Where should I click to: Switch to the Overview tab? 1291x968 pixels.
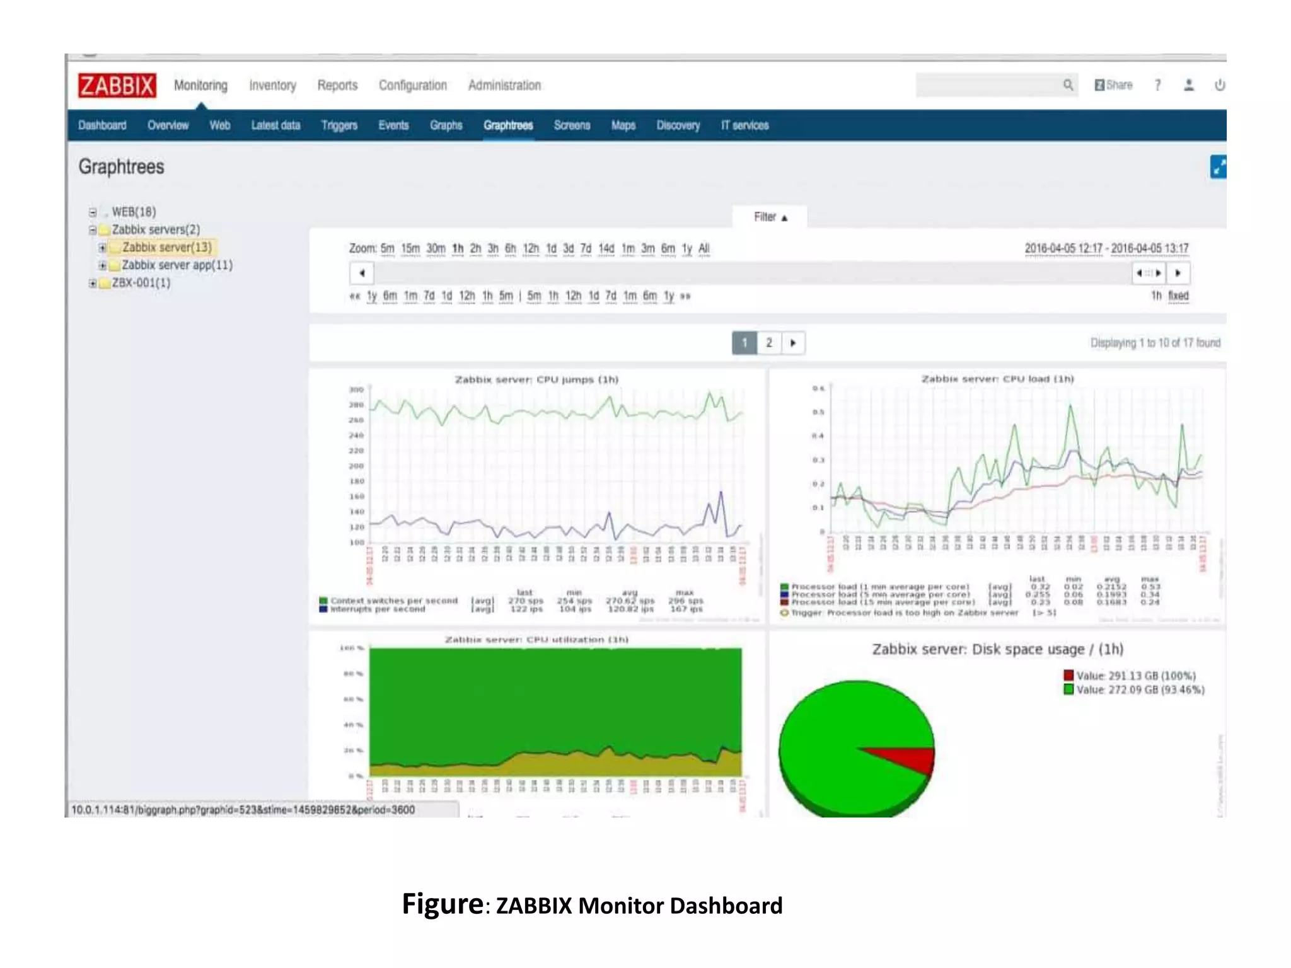coord(168,125)
